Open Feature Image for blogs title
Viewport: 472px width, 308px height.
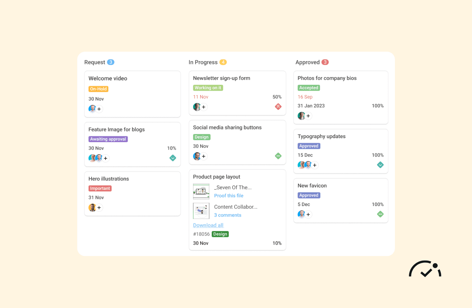(x=116, y=130)
